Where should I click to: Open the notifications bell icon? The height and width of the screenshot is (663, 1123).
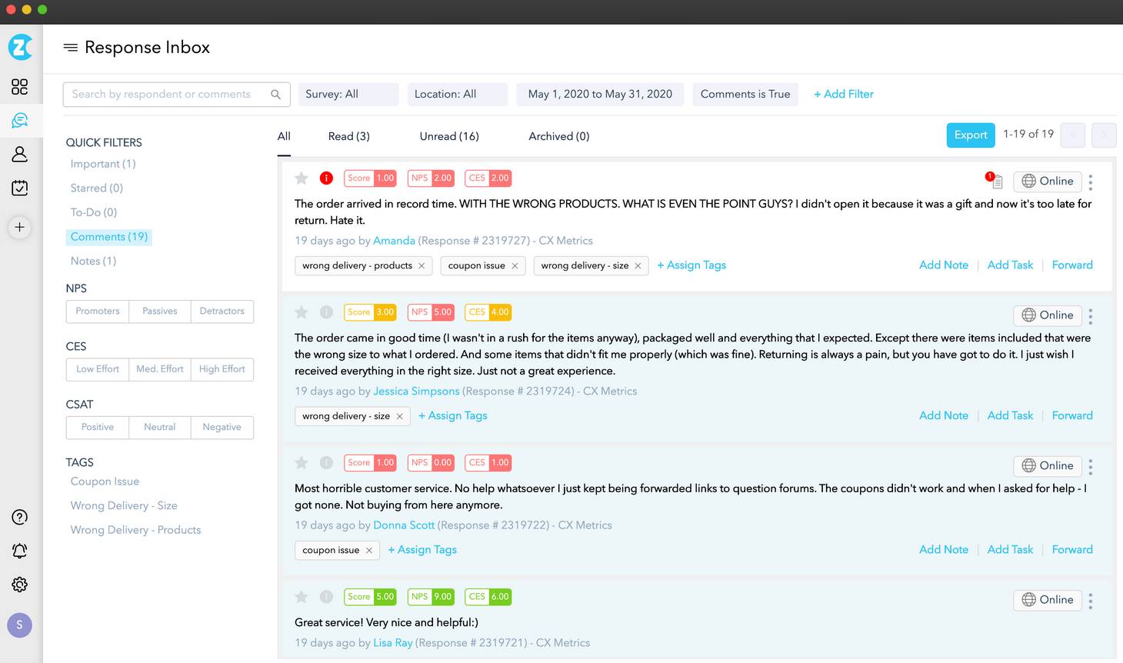[x=20, y=551]
